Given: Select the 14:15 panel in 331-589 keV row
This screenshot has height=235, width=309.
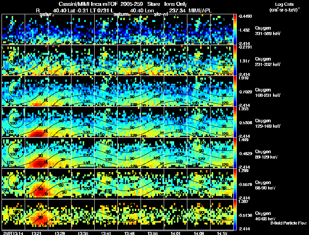Looking at the screenshot, I should [222, 29].
